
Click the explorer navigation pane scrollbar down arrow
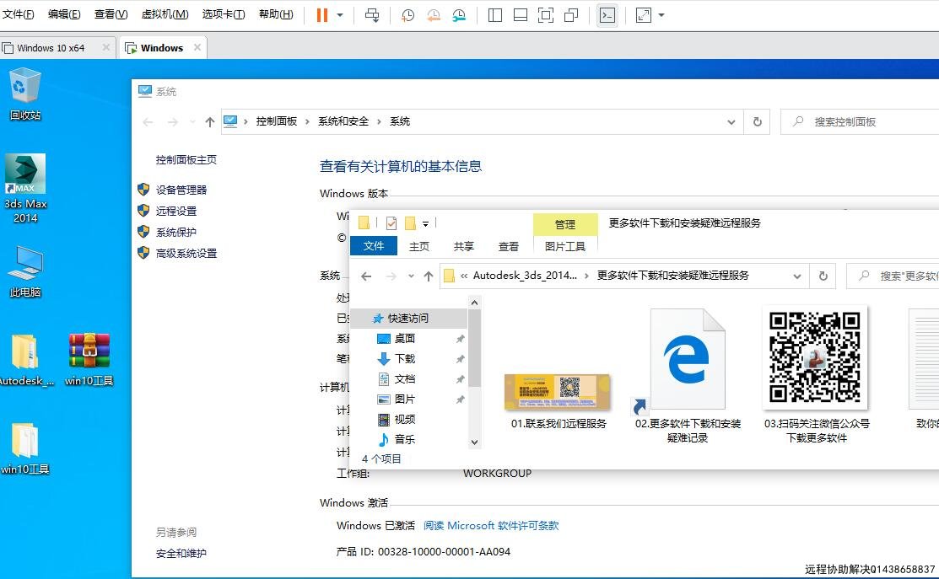pos(474,442)
